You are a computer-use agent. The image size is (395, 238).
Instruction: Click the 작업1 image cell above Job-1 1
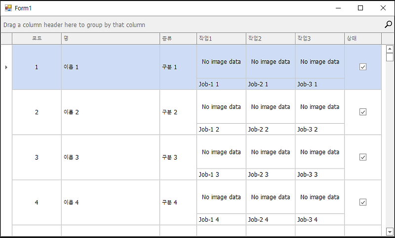pos(221,62)
